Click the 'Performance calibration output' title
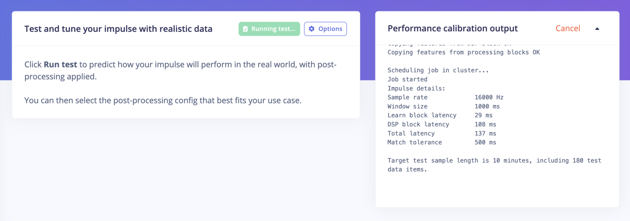 [x=452, y=29]
